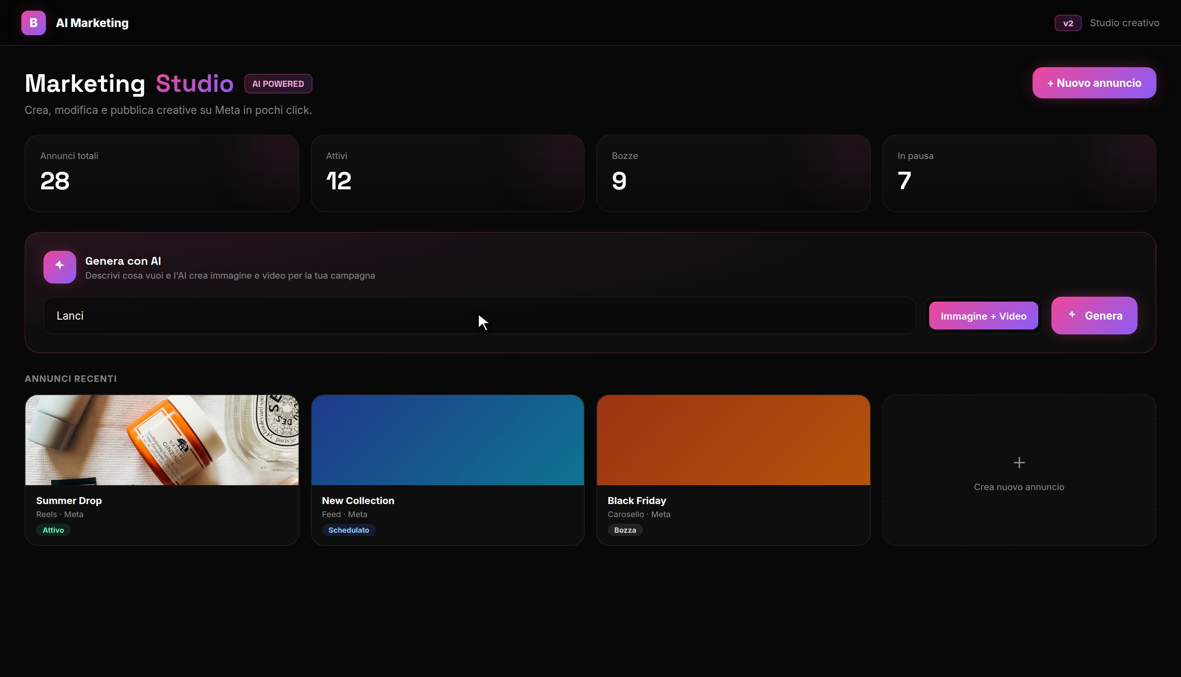1181x677 pixels.
Task: Open the Attivi stat card
Action: (x=447, y=173)
